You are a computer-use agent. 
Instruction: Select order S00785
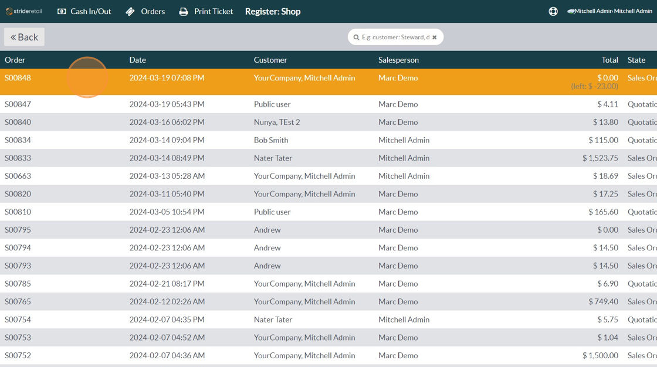click(x=328, y=284)
